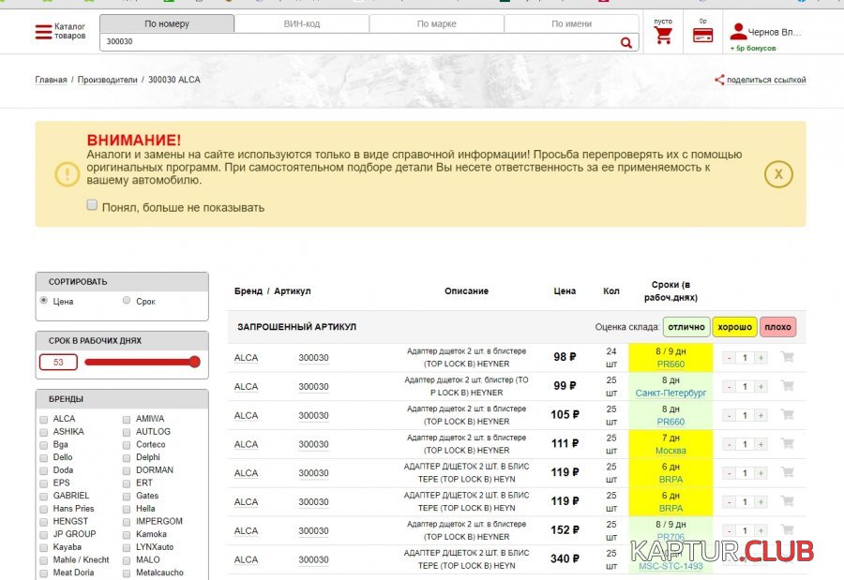Image resolution: width=844 pixels, height=580 pixels.
Task: Check the Gates brand filter checkbox
Action: (127, 496)
